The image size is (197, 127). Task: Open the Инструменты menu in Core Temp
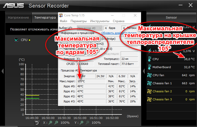(100, 21)
